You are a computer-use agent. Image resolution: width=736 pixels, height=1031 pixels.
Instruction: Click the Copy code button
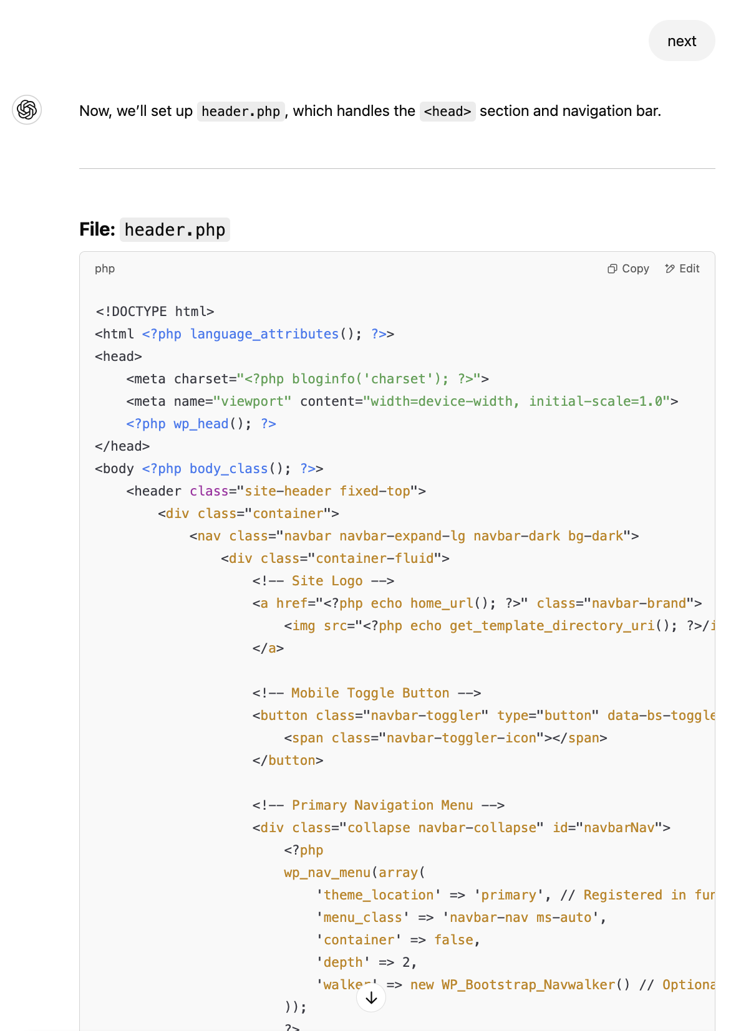(628, 269)
